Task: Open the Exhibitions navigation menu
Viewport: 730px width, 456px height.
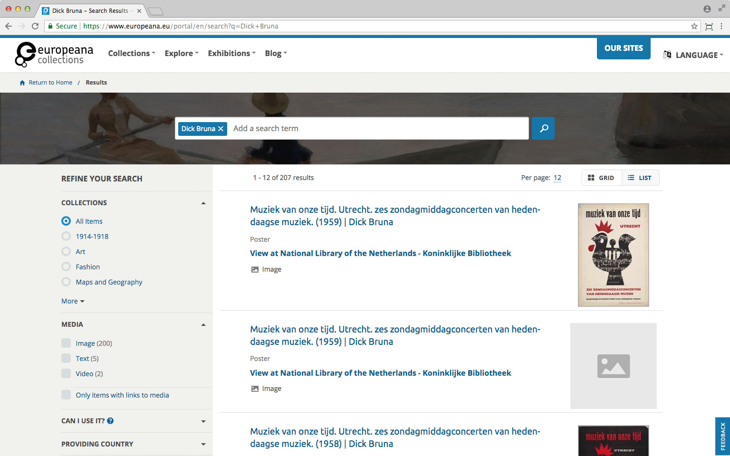Action: coord(231,53)
